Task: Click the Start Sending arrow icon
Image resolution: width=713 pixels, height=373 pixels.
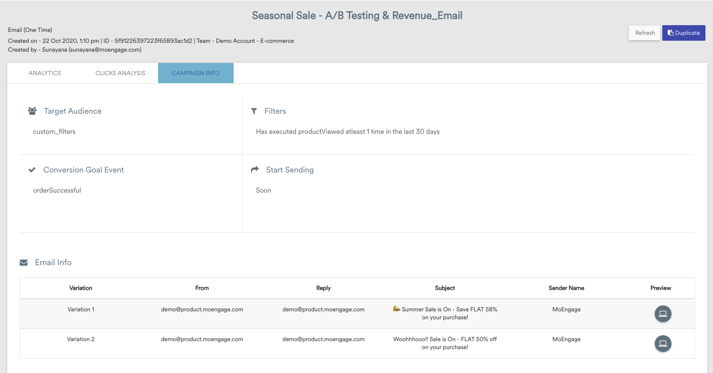Action: click(255, 170)
